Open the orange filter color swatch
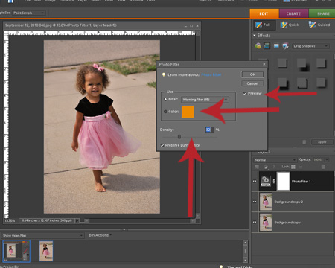Image resolution: width=335 pixels, height=268 pixels. [188, 112]
